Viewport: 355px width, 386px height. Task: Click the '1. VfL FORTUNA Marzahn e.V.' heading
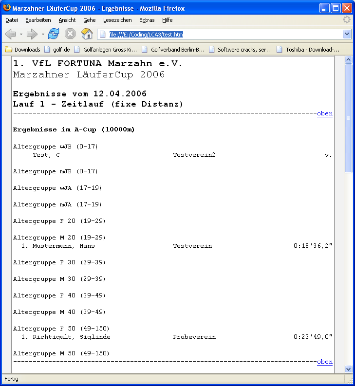tap(97, 63)
